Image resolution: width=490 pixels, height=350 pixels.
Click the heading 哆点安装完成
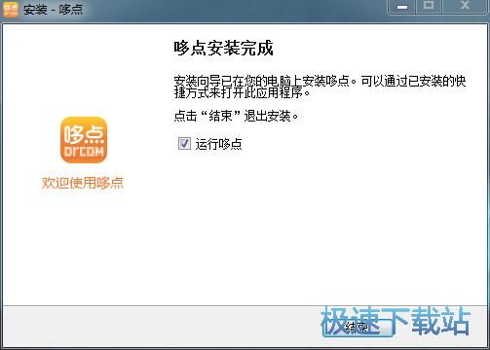[223, 49]
